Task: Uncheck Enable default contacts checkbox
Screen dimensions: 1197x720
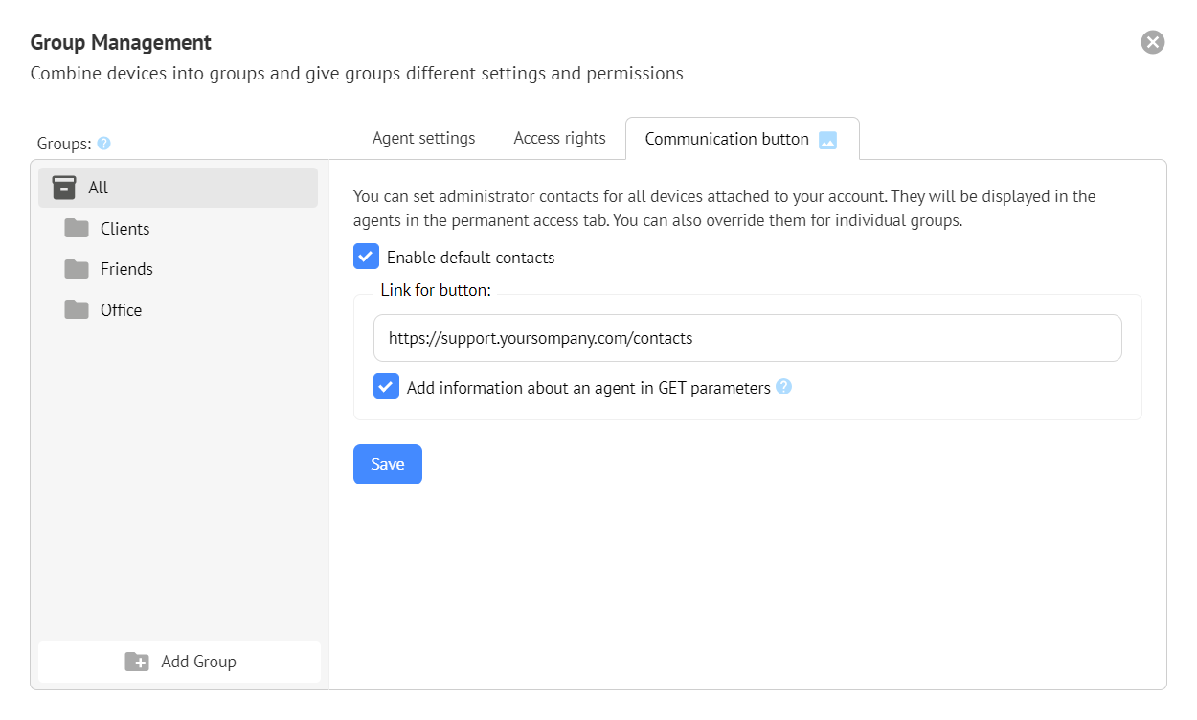Action: 366,257
